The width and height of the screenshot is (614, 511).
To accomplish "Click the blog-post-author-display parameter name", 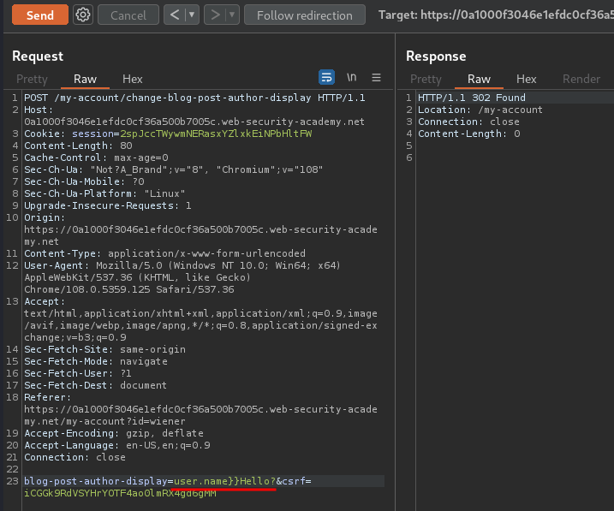I will tap(96, 481).
